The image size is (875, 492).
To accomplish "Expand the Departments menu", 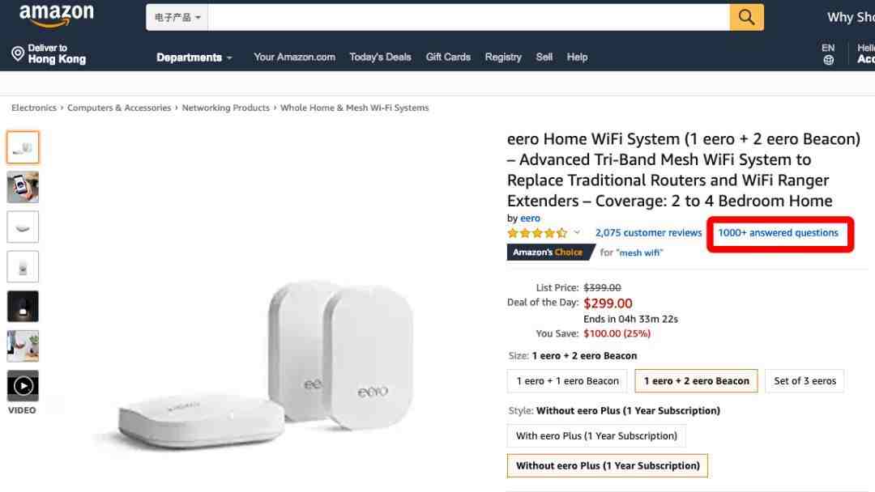I will point(194,57).
